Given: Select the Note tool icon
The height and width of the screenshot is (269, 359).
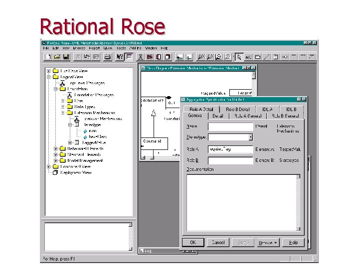Looking at the screenshot, I should [x=257, y=57].
